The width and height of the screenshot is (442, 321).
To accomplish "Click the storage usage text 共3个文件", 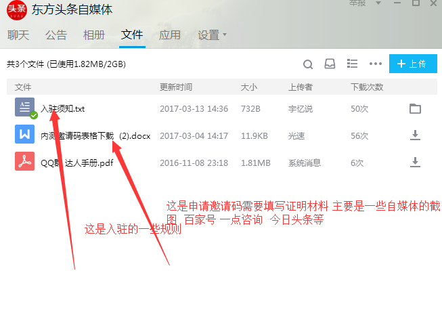I will coord(66,64).
